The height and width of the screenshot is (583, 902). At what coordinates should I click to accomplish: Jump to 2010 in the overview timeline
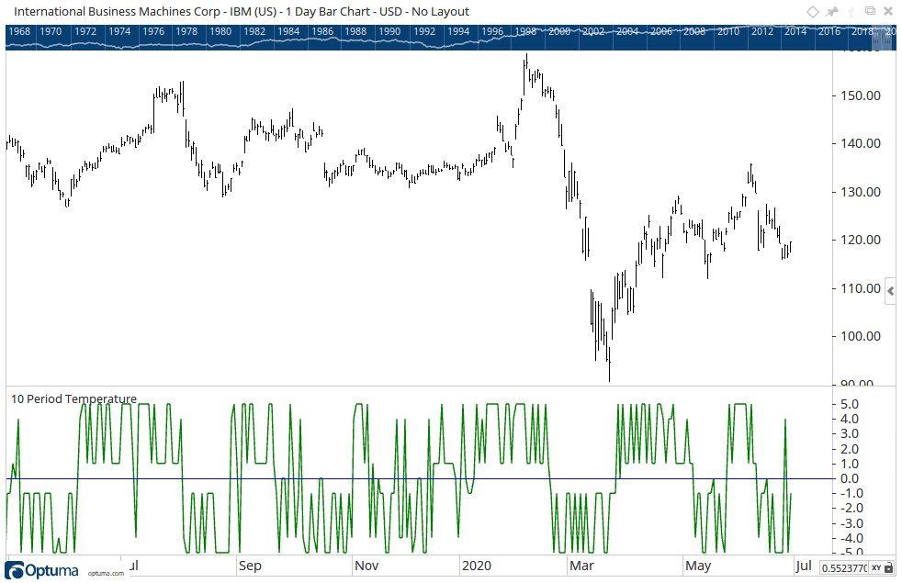(728, 31)
